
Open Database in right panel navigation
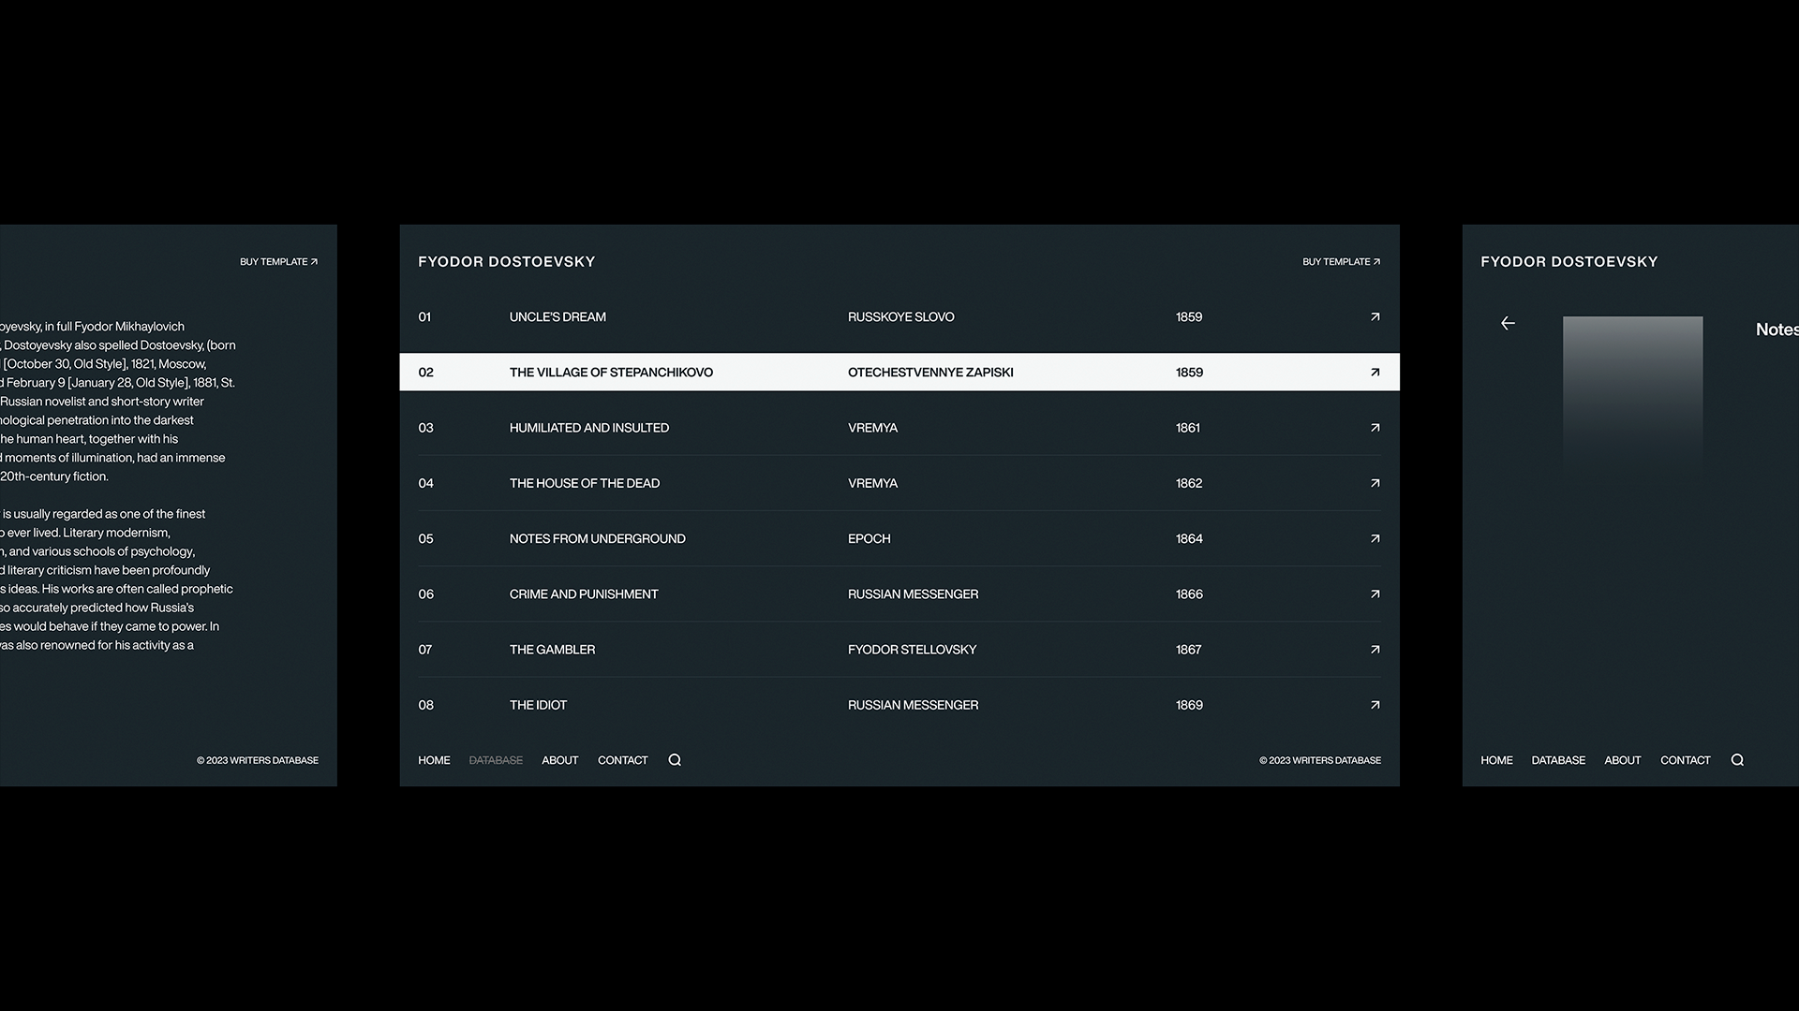[x=1558, y=760]
